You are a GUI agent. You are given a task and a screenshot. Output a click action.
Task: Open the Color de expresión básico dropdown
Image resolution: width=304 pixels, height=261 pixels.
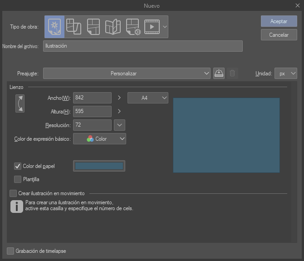click(99, 139)
